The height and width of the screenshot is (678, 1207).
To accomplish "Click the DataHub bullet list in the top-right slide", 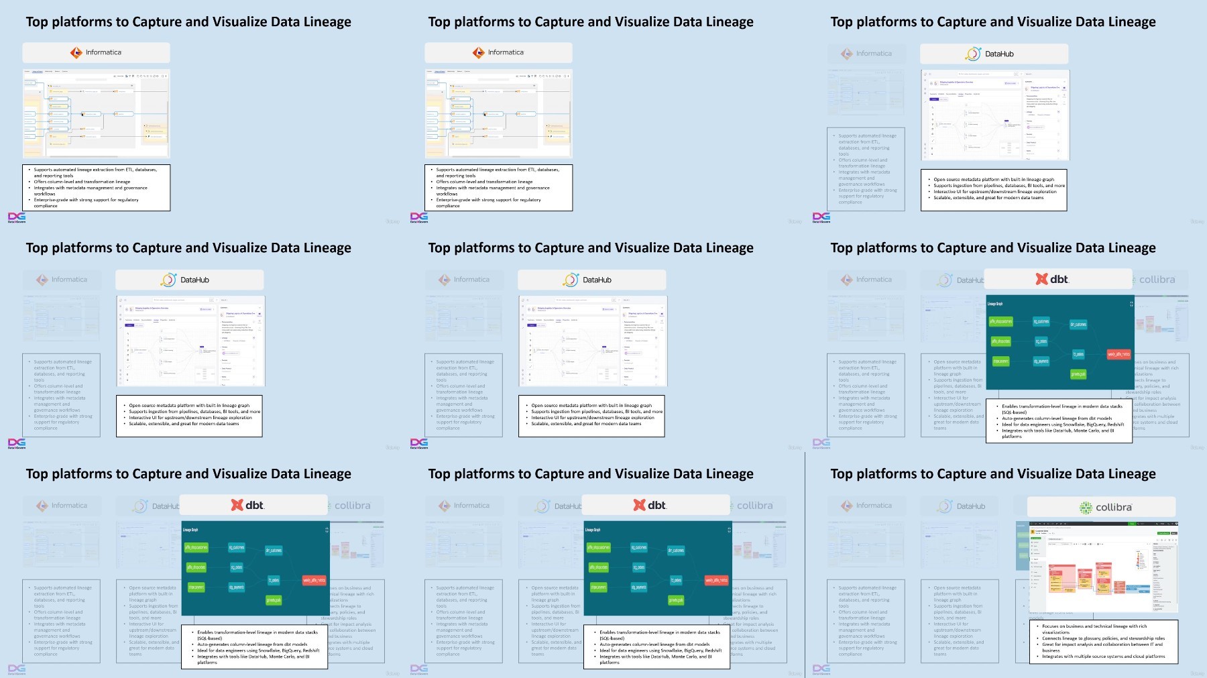I will tap(994, 190).
